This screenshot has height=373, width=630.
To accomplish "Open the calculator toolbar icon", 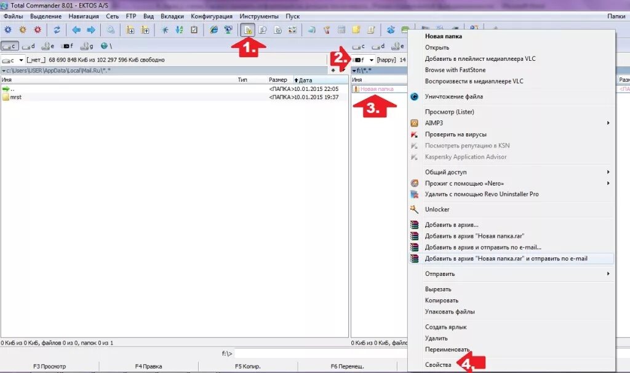I will pos(341,29).
